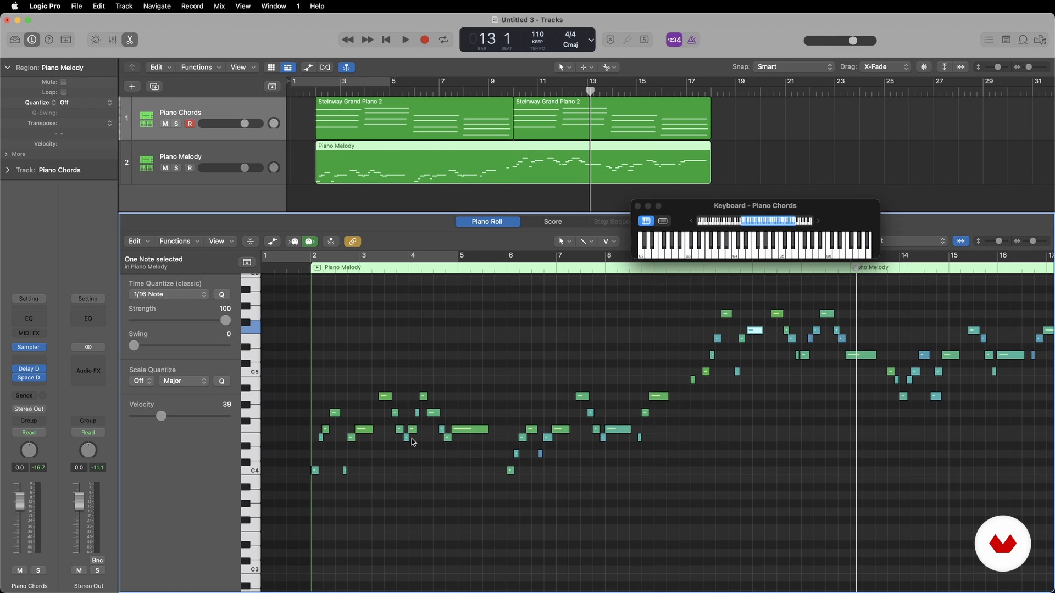Open the Navigate menu
The width and height of the screenshot is (1055, 593).
coord(157,6)
